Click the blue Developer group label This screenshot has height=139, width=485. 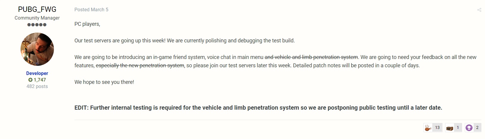pos(37,73)
